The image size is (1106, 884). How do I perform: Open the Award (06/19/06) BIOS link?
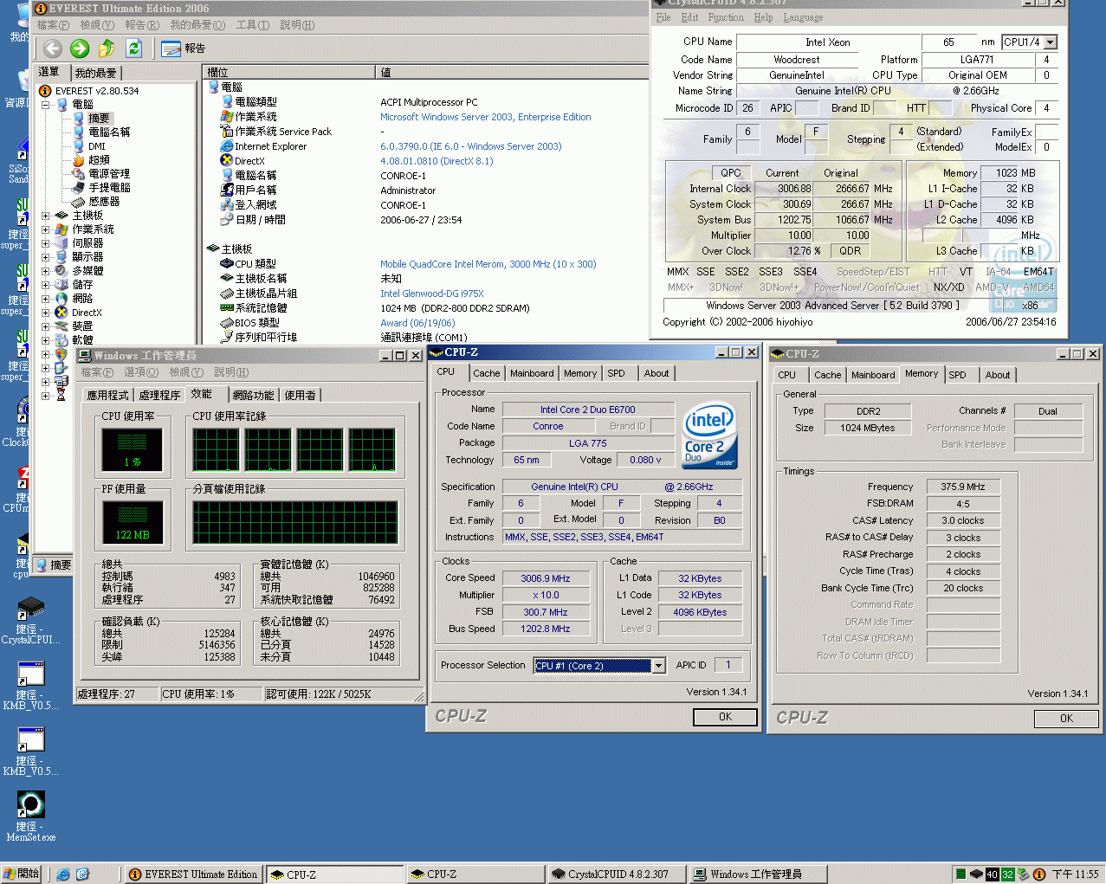(417, 324)
